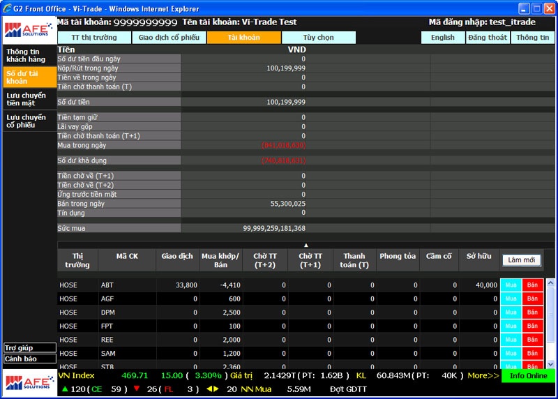558x399 pixels.
Task: Open Lưu chuyển tiền mặt sidebar item
Action: coord(29,99)
